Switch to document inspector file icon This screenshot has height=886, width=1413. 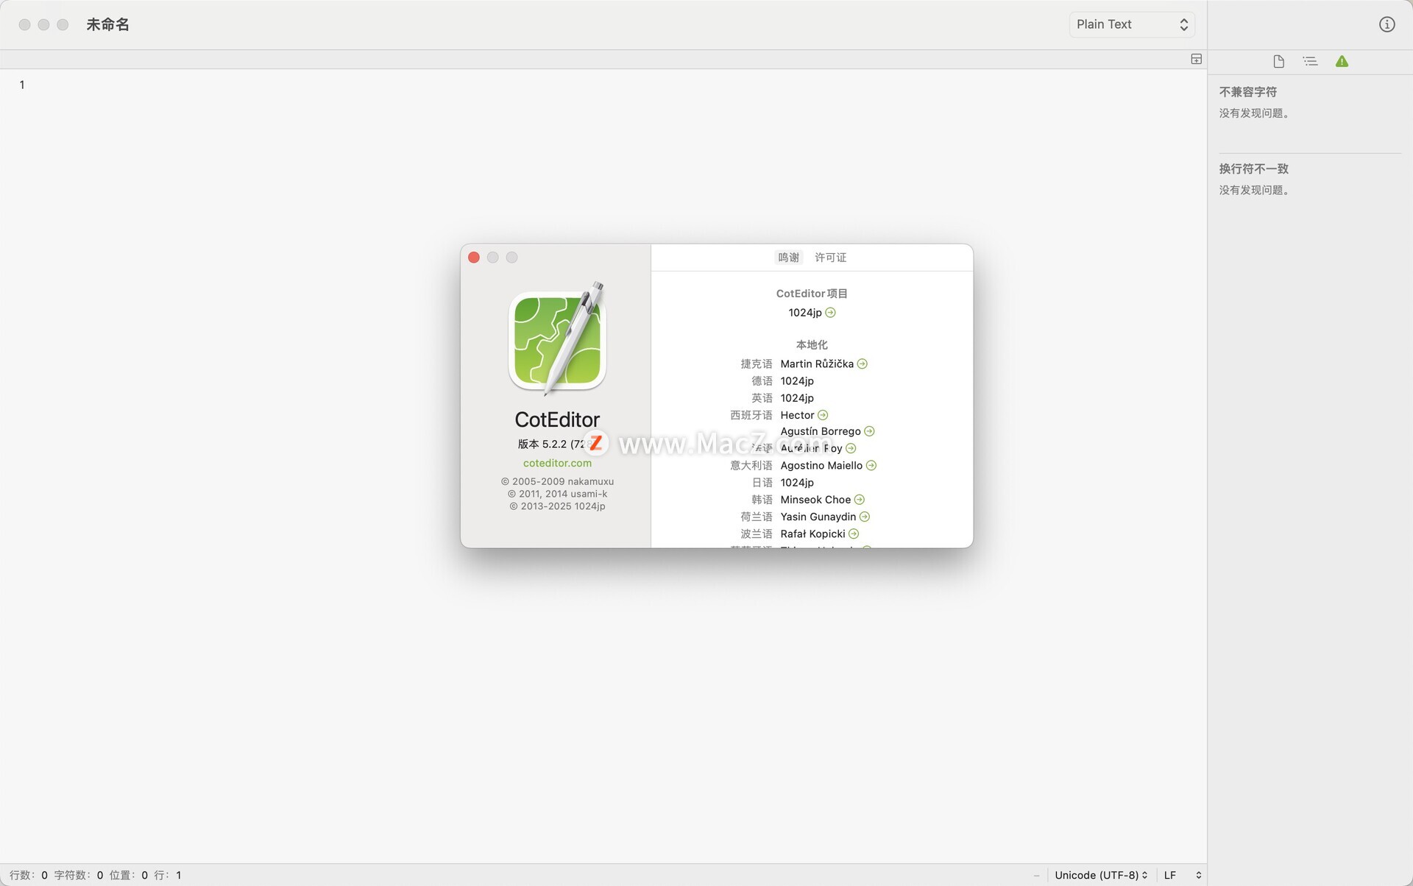point(1278,61)
